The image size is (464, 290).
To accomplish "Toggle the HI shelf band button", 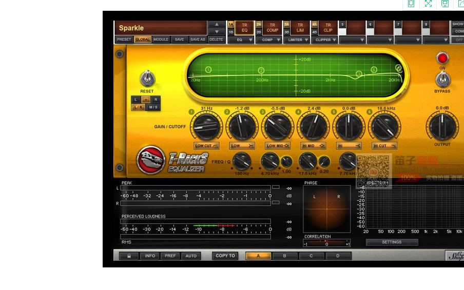I will pos(349,146).
